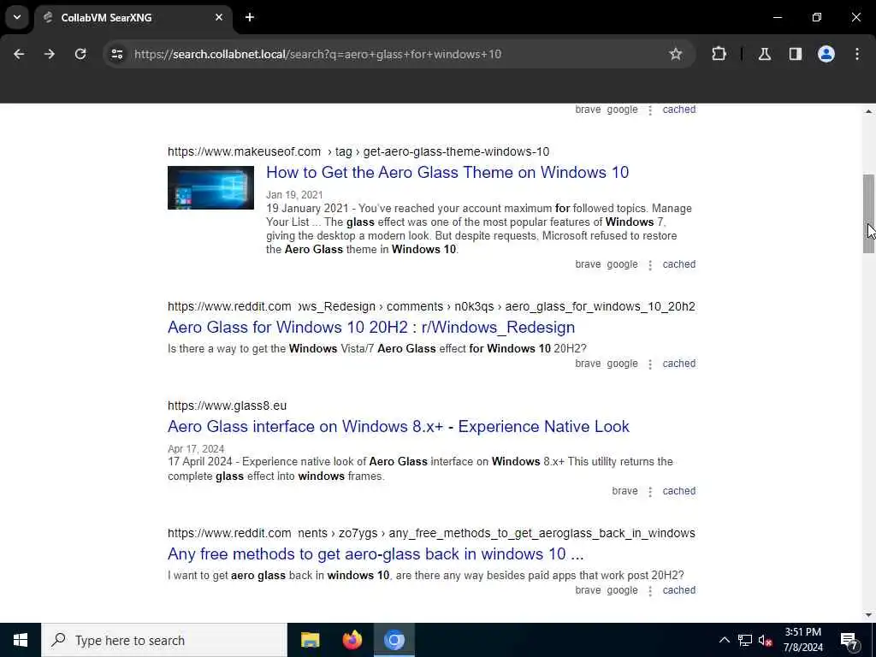Click brave engine label under glass8.eu result
876x657 pixels.
(624, 491)
